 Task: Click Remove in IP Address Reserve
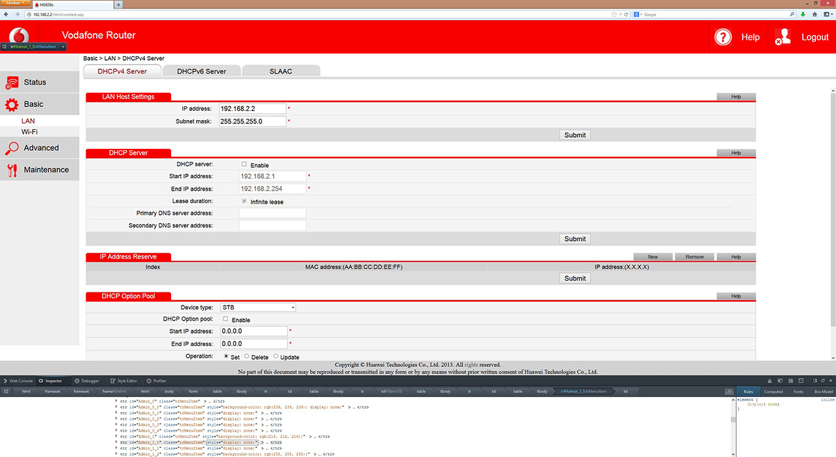pyautogui.click(x=694, y=257)
